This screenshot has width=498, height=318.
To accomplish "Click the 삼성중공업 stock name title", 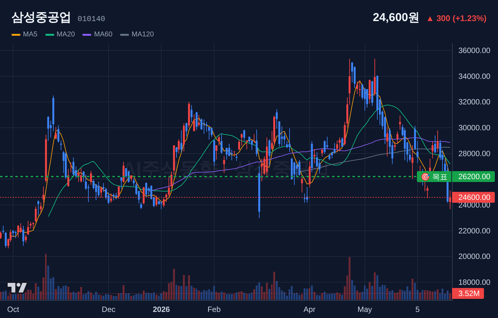I will pyautogui.click(x=41, y=17).
